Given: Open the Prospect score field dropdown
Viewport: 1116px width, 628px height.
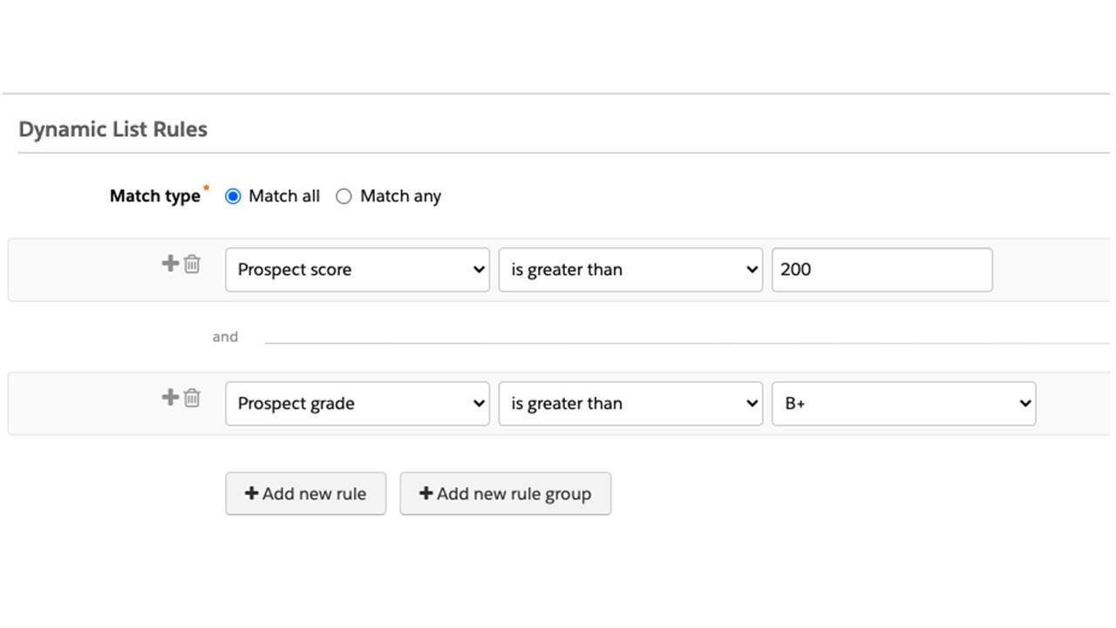Looking at the screenshot, I should pos(357,270).
